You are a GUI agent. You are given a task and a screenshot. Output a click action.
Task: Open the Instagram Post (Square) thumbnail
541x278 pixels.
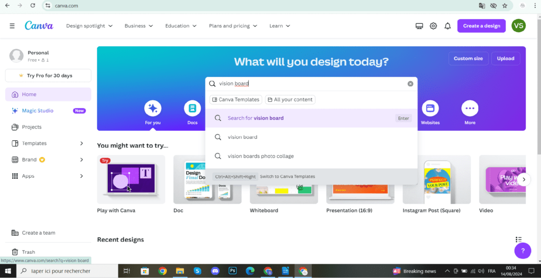point(437,179)
